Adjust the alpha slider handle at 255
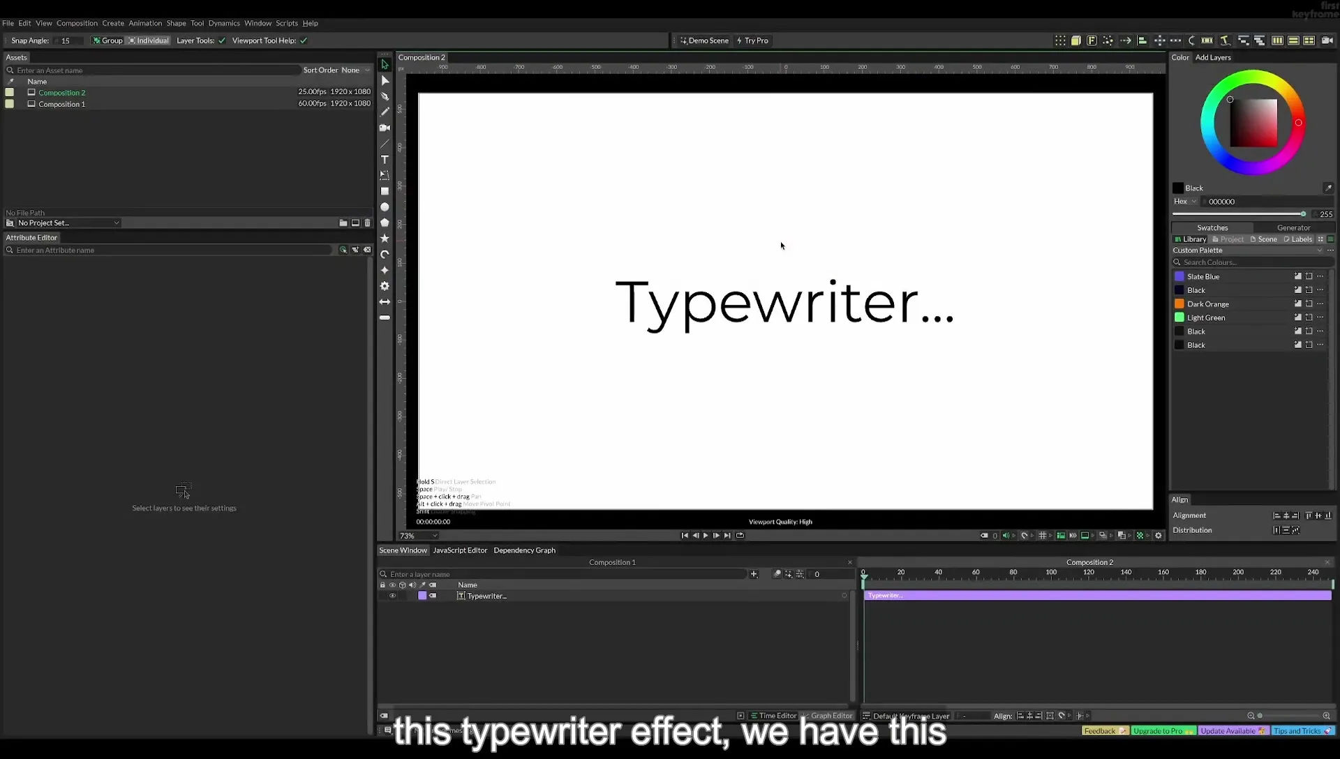This screenshot has height=759, width=1340. tap(1303, 214)
